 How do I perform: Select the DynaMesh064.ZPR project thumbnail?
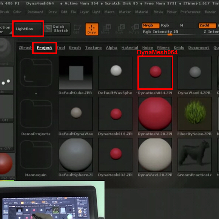point(155,72)
